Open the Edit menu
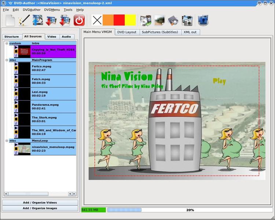 click(16, 10)
